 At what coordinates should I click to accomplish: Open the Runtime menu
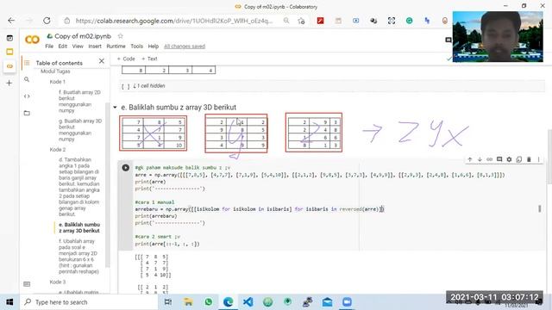tap(116, 46)
